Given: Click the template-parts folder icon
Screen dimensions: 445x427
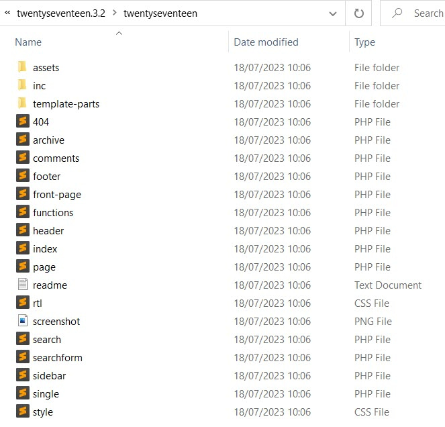Looking at the screenshot, I should click(x=22, y=103).
